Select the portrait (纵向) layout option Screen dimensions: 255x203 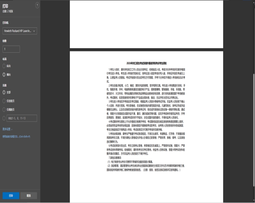(x=4, y=66)
